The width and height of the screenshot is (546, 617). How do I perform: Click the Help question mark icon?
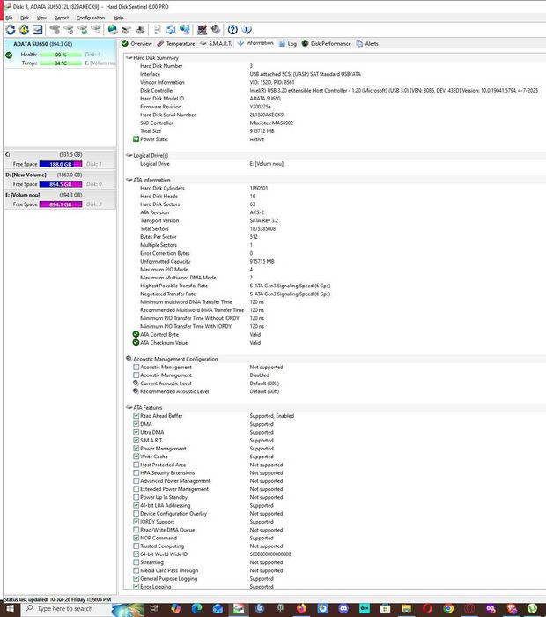tap(232, 29)
